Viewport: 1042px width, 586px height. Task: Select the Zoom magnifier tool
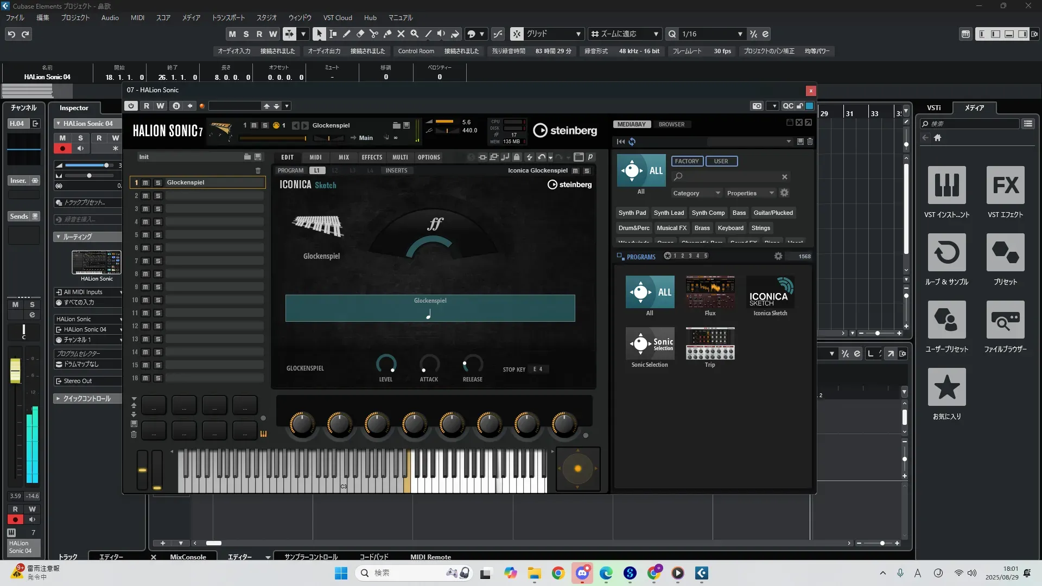tap(414, 34)
